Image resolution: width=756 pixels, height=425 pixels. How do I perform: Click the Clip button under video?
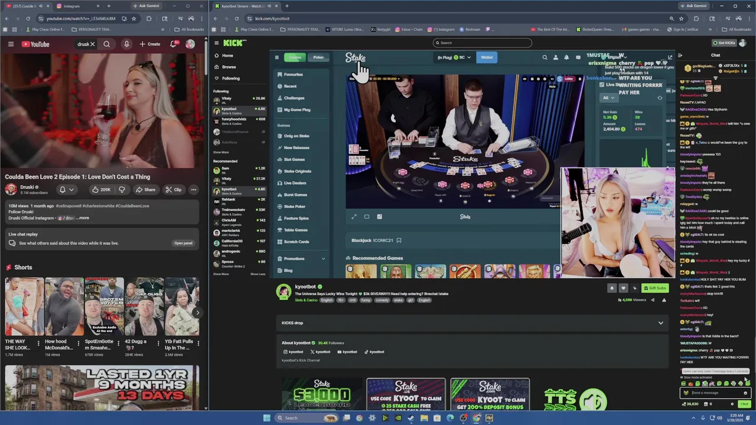174,189
